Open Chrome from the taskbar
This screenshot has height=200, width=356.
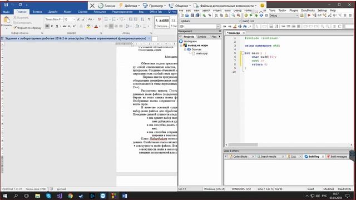point(70,196)
